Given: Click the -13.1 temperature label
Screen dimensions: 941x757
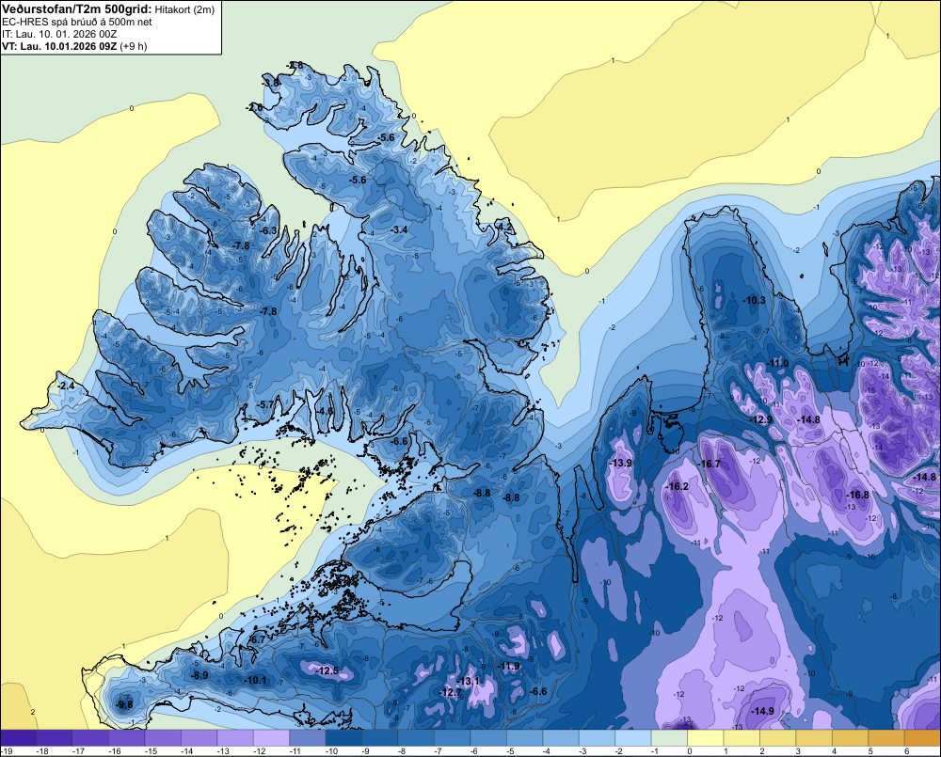Looking at the screenshot, I should coord(468,681).
